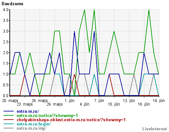Click the green legend line swatch
The image size is (169, 132).
point(9,115)
